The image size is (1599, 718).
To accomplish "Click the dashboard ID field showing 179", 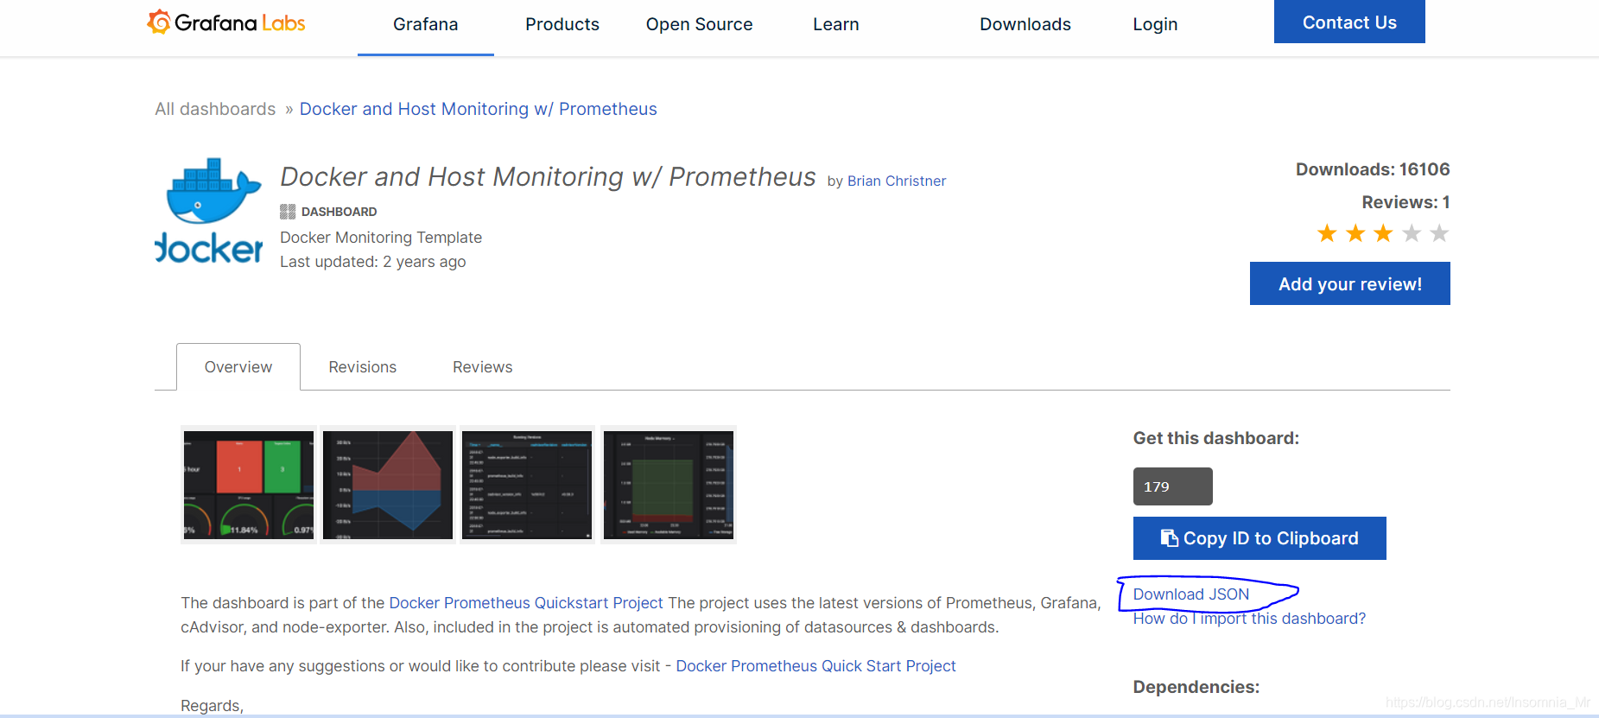I will (x=1173, y=486).
